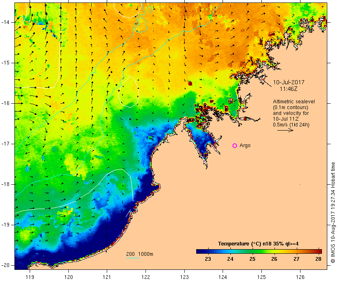
Task: Click the 'Argo' label text
Action: (245, 145)
